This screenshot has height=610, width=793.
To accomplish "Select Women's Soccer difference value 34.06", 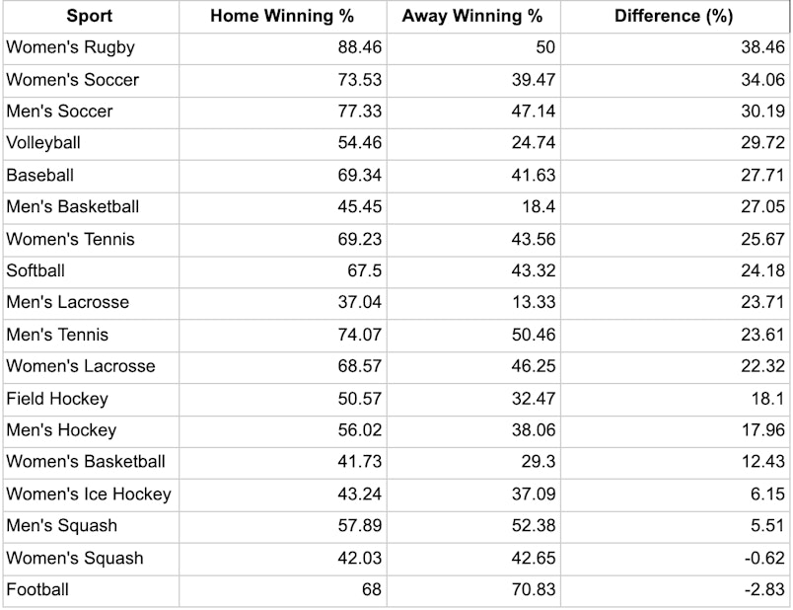I will coord(762,80).
